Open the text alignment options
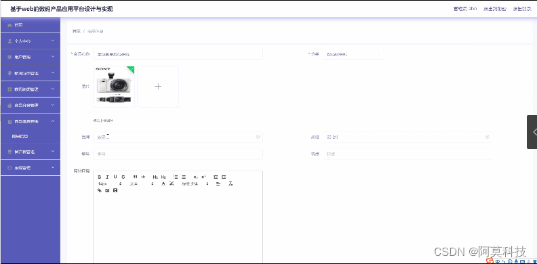The image size is (537, 264). (218, 183)
